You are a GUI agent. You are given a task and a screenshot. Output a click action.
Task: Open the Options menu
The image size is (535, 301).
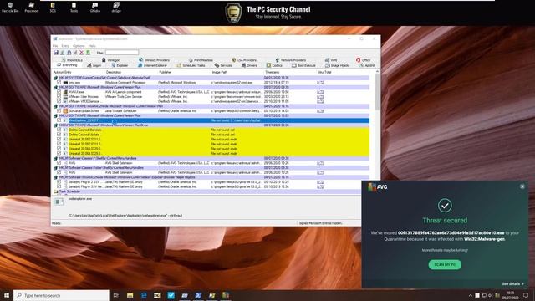pyautogui.click(x=79, y=46)
